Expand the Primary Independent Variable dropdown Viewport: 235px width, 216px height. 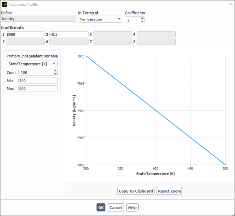[32, 64]
